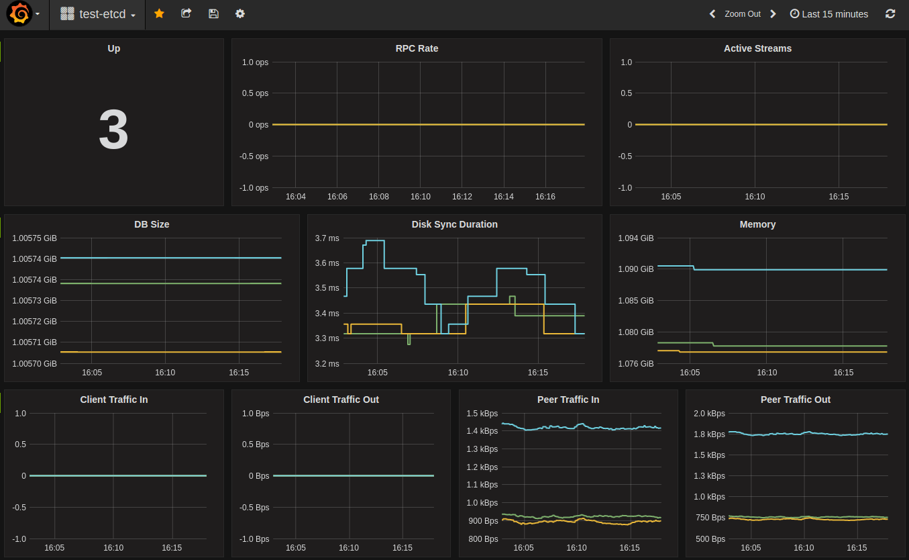
Task: Click the dashboard grid icon beside test-etcd
Action: click(66, 13)
